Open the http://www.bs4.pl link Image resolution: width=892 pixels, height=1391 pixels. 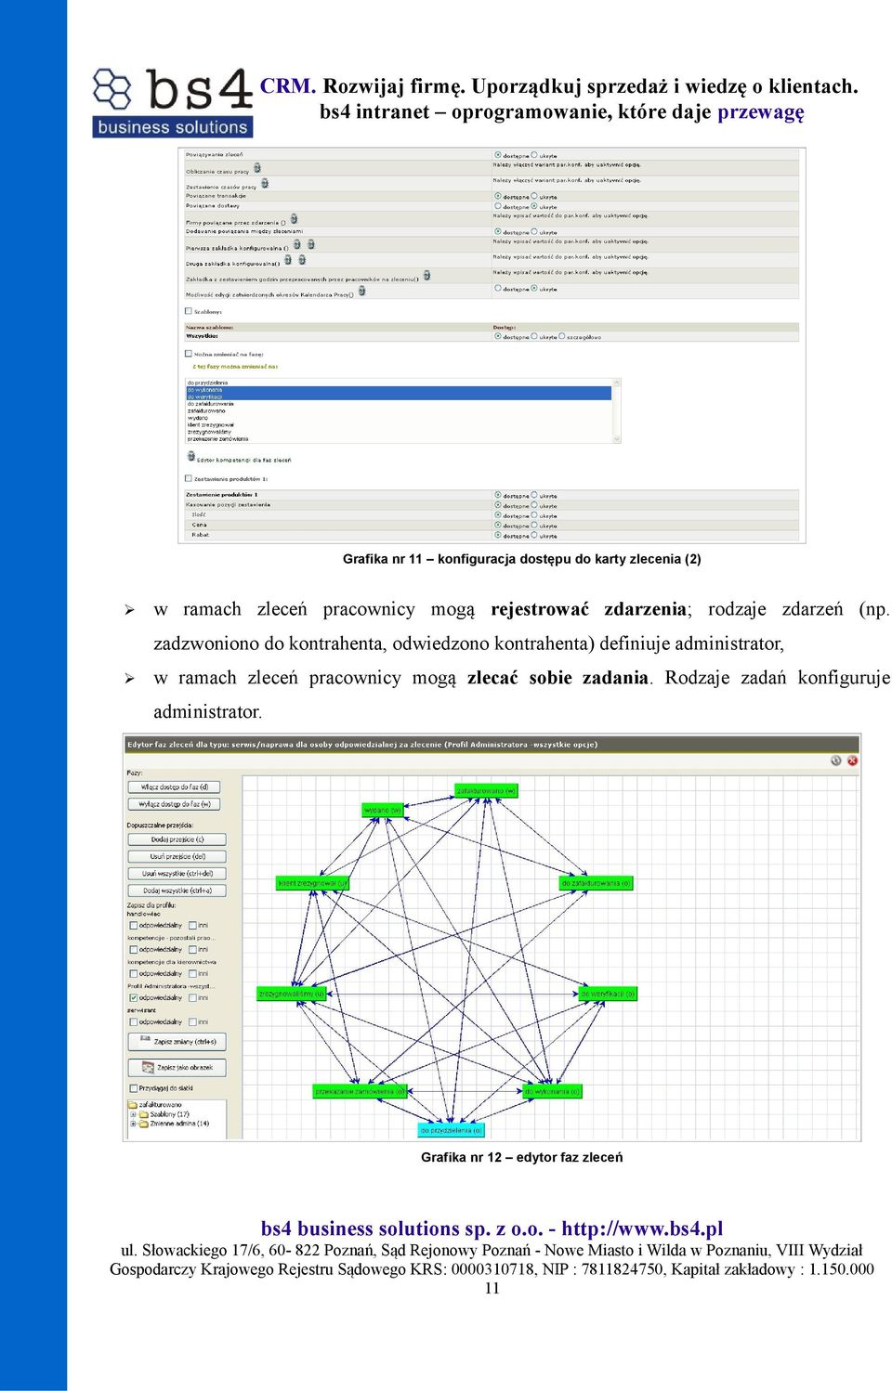(x=643, y=1228)
